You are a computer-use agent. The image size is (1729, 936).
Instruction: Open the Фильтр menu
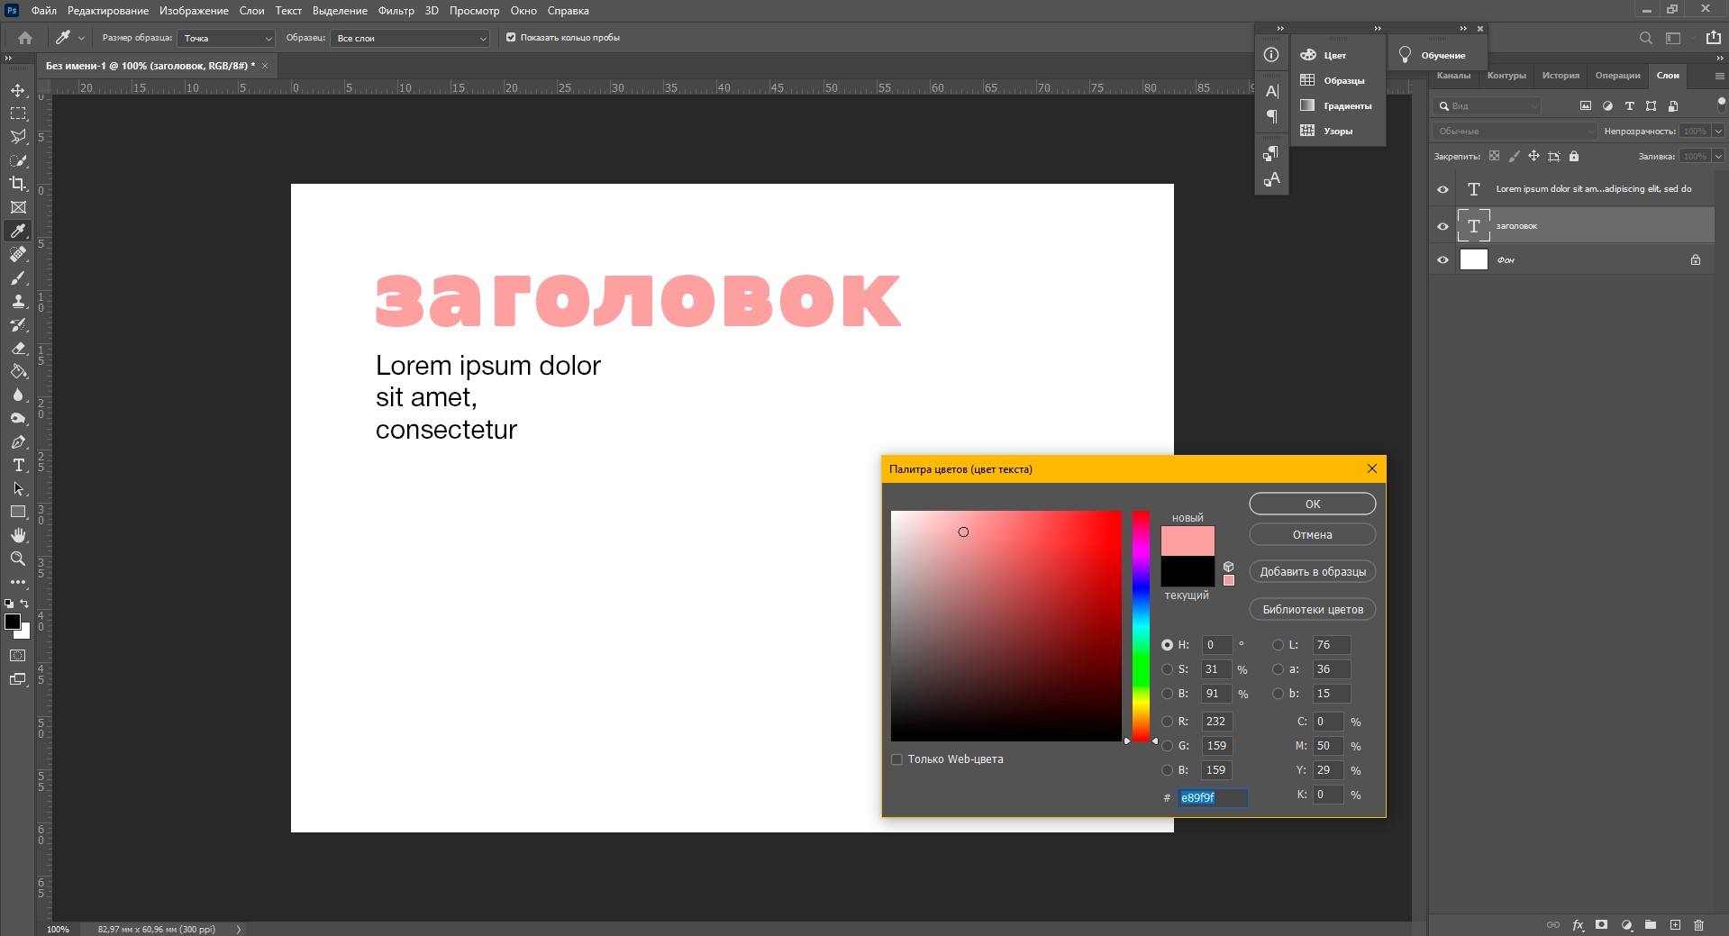coord(396,11)
